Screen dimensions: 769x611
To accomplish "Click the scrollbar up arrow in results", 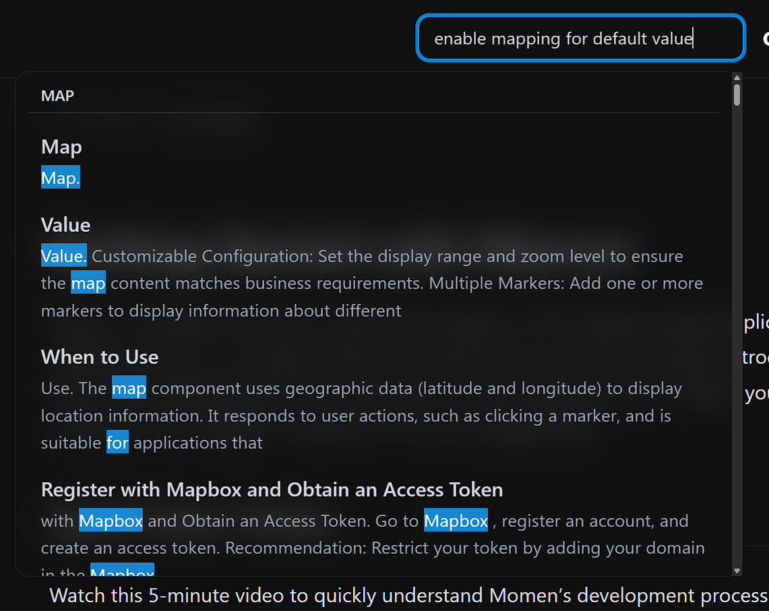I will click(737, 79).
